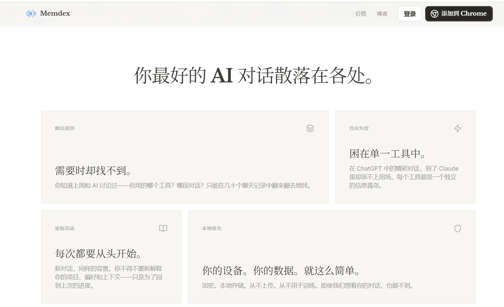
Task: Click the lightning bolt icon in 各自为营 card
Action: [x=457, y=128]
